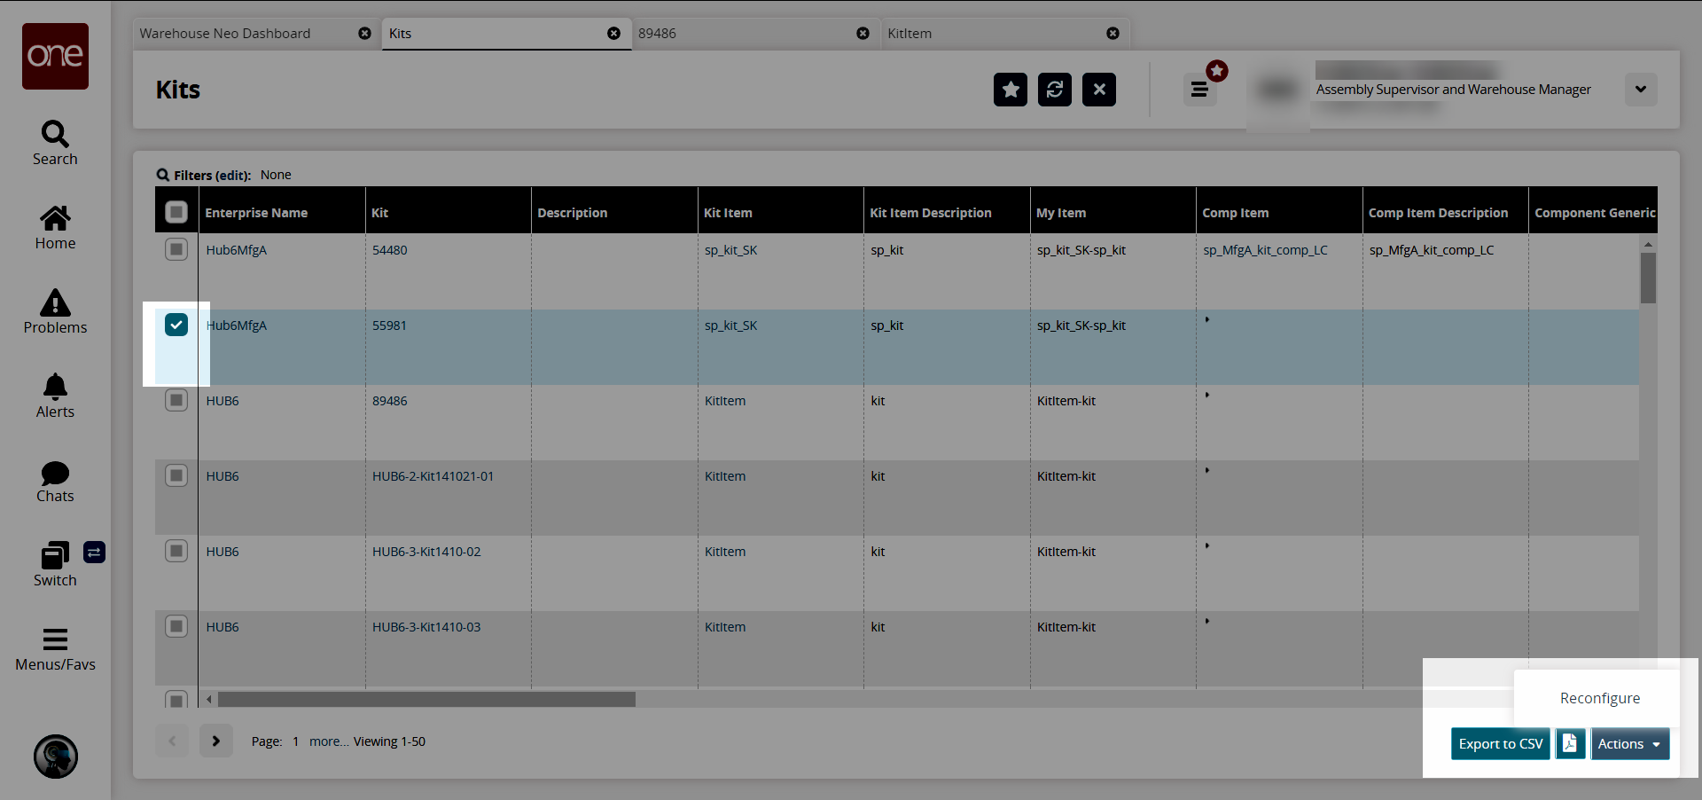The height and width of the screenshot is (800, 1702).
Task: Click the star favorite button in Kits header
Action: [x=1010, y=90]
